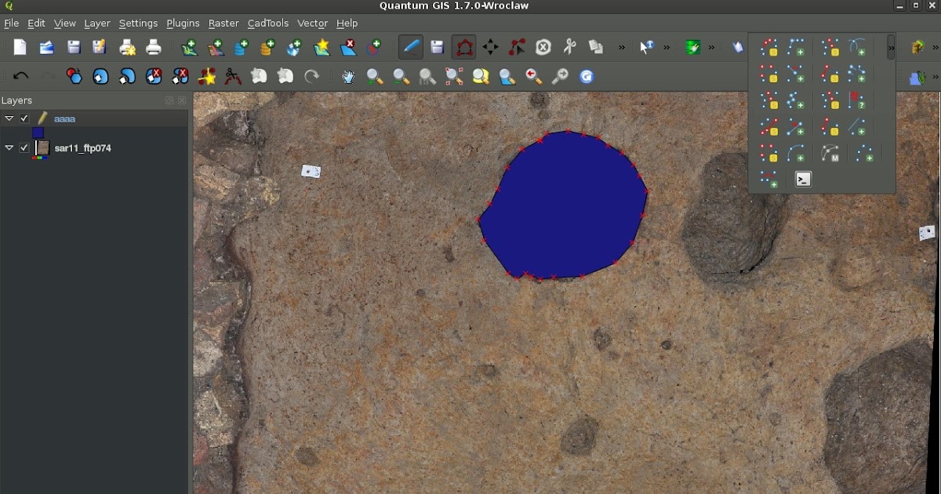Click CadTools red flag question mark icon
This screenshot has height=494, width=941.
tap(858, 100)
